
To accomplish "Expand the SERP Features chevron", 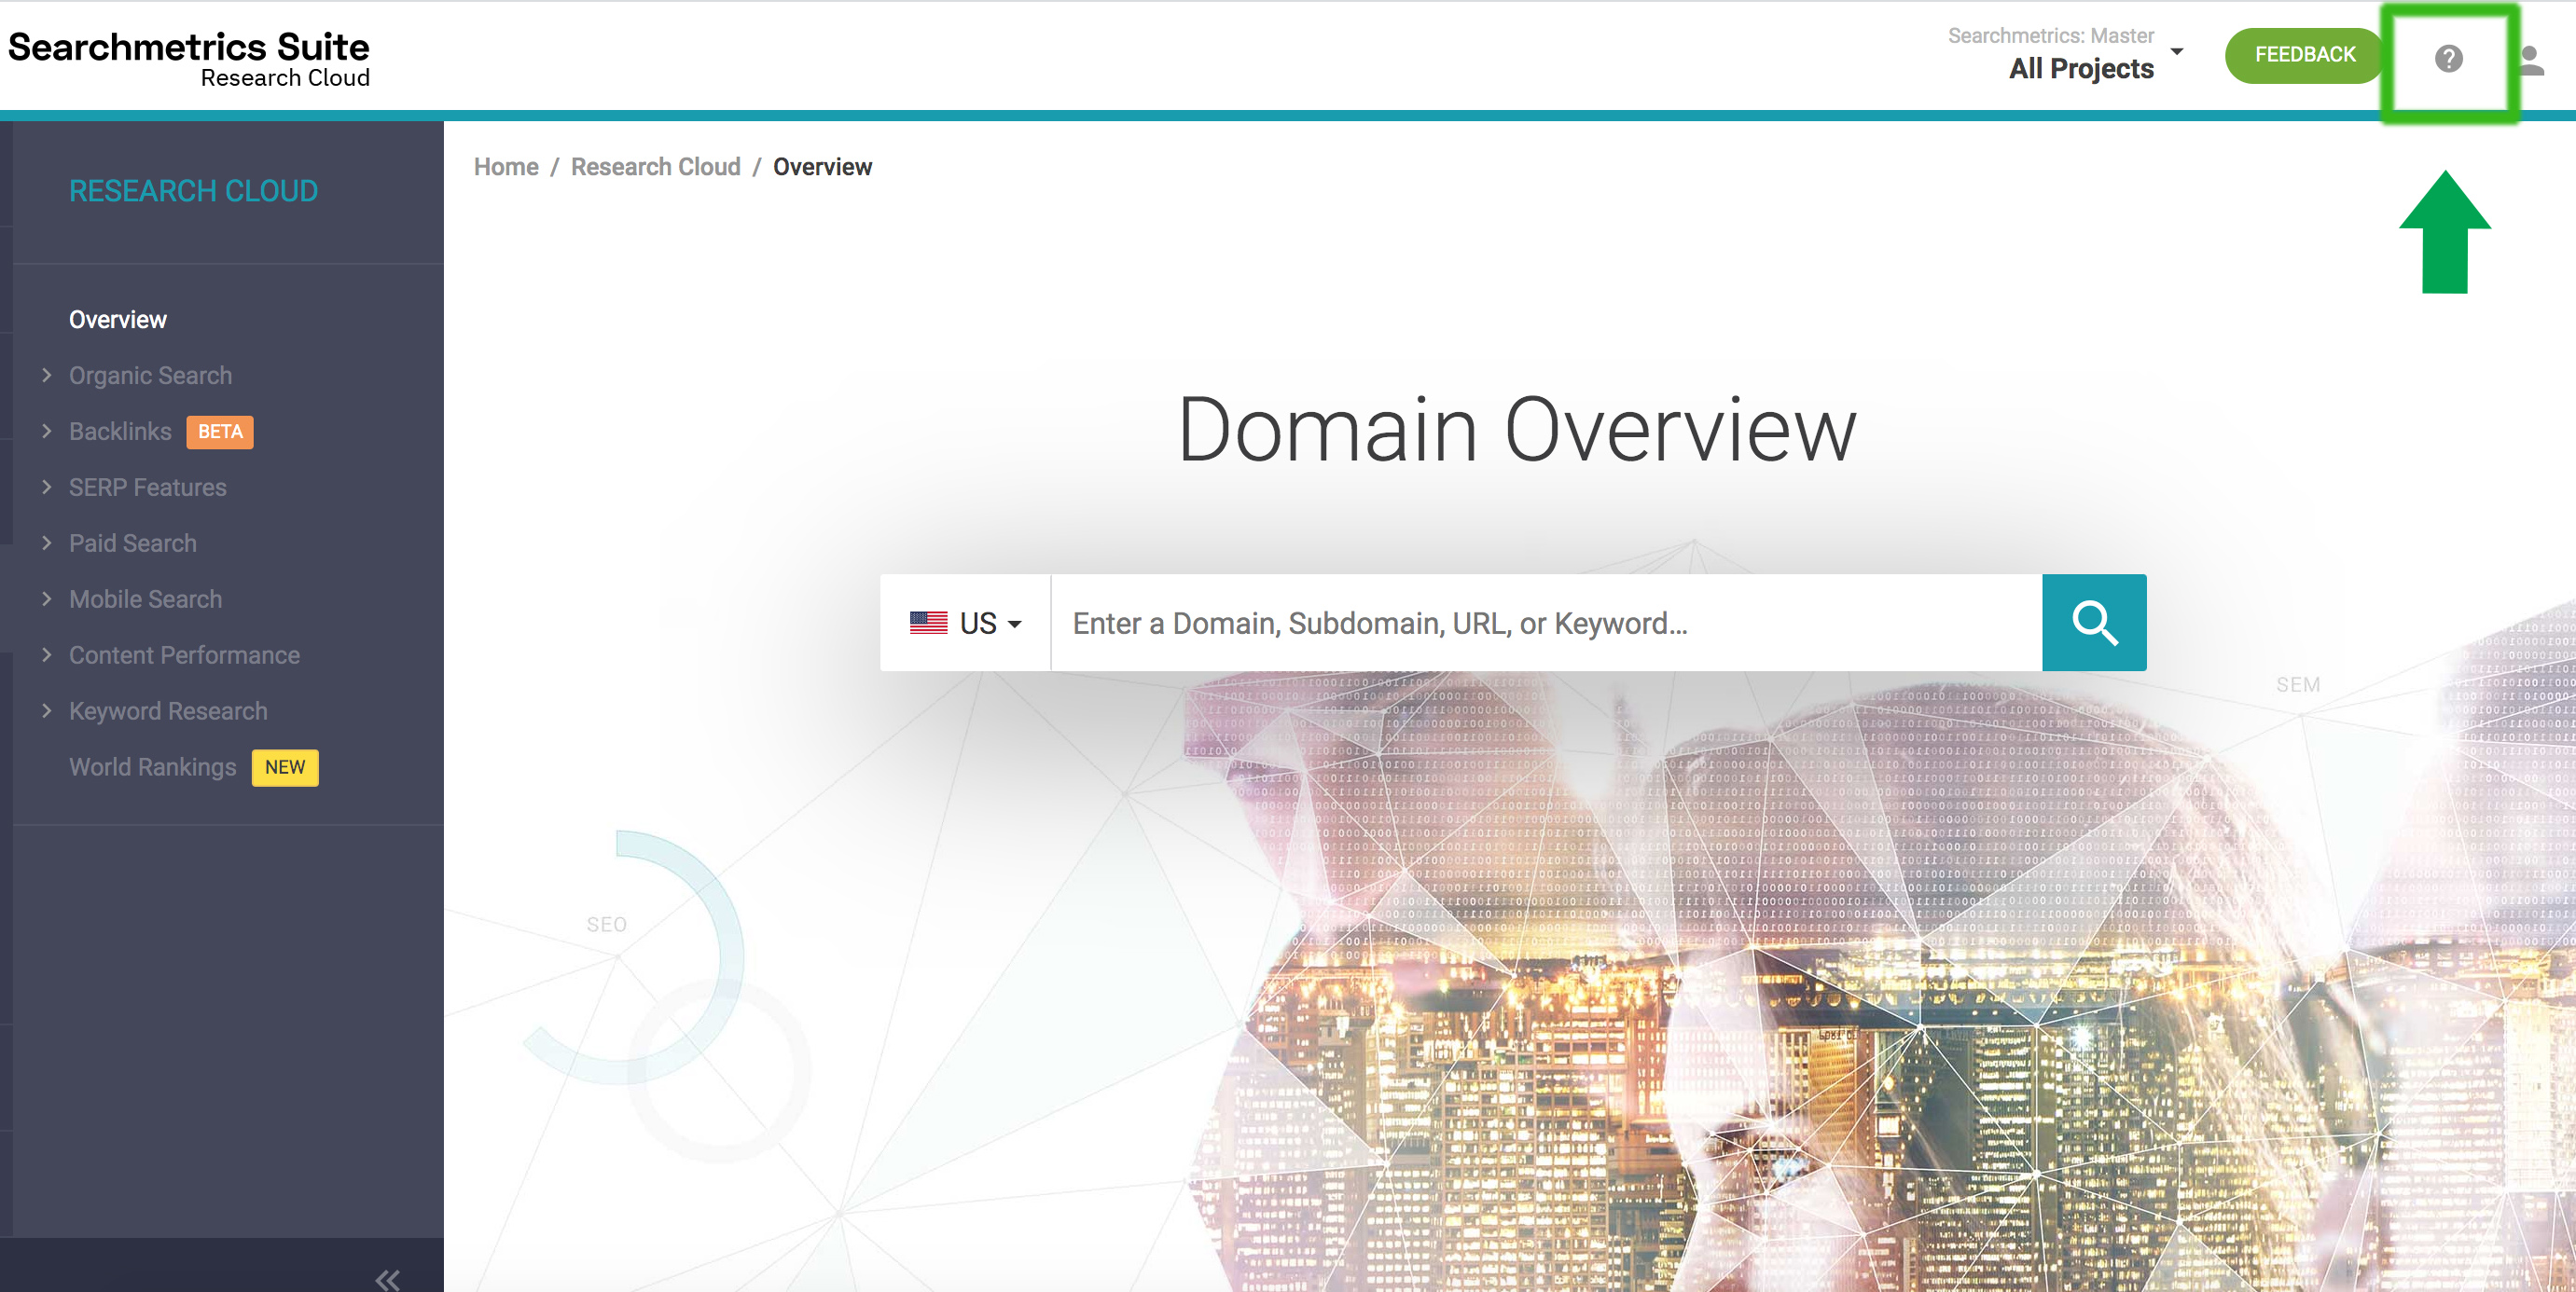I will [x=46, y=487].
